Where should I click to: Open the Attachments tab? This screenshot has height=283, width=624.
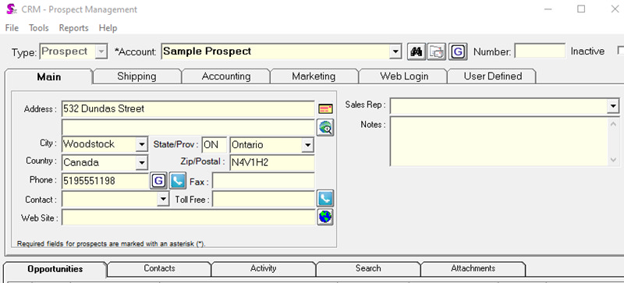point(473,269)
